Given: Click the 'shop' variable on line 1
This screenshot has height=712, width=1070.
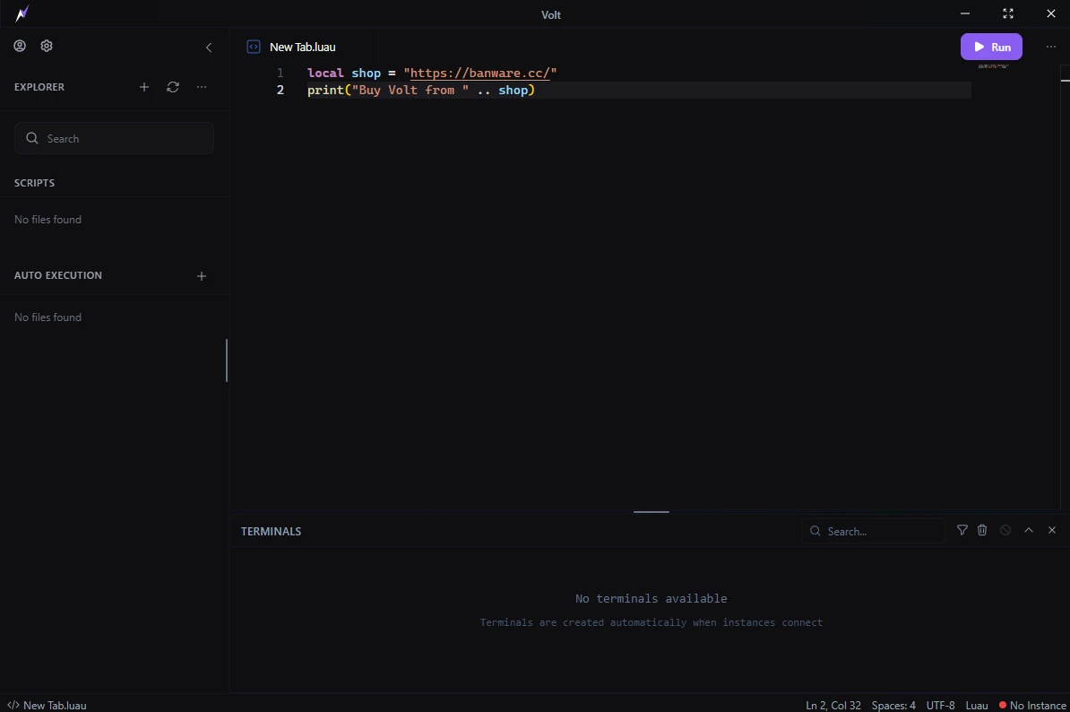Looking at the screenshot, I should tap(366, 73).
